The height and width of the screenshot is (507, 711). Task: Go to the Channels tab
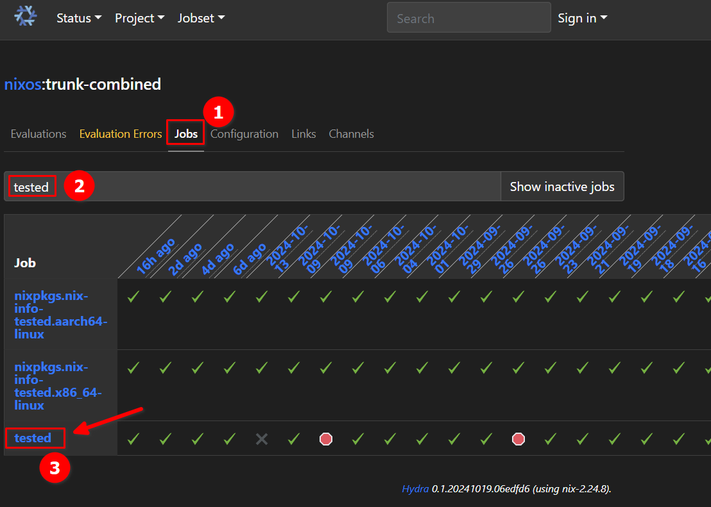[352, 134]
